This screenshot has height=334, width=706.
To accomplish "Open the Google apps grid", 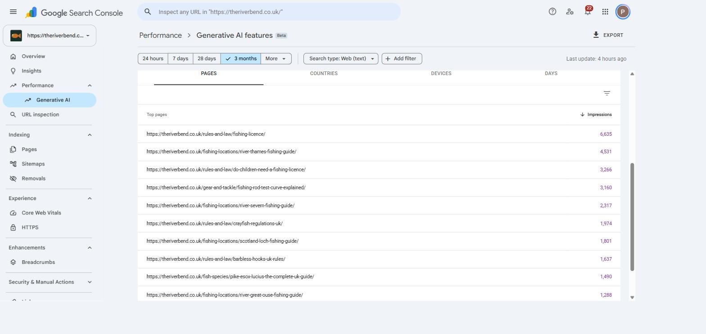I will click(605, 12).
